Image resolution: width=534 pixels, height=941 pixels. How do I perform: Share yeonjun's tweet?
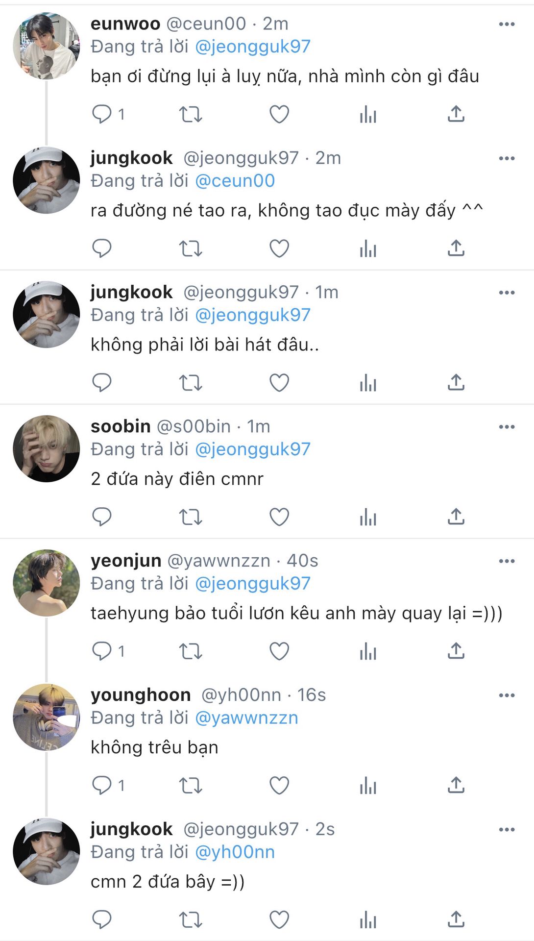point(456,651)
